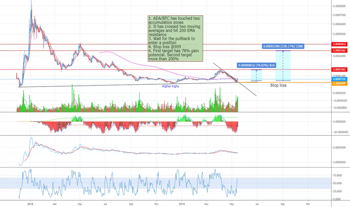Click the 0.00001400 price axis label
This screenshot has width=350, height=207.
click(339, 76)
